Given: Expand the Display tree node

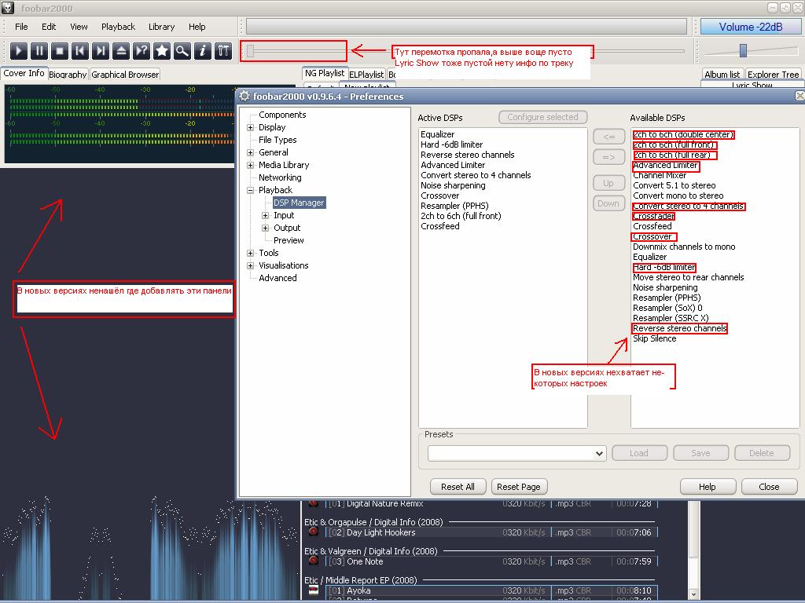Looking at the screenshot, I should click(251, 127).
